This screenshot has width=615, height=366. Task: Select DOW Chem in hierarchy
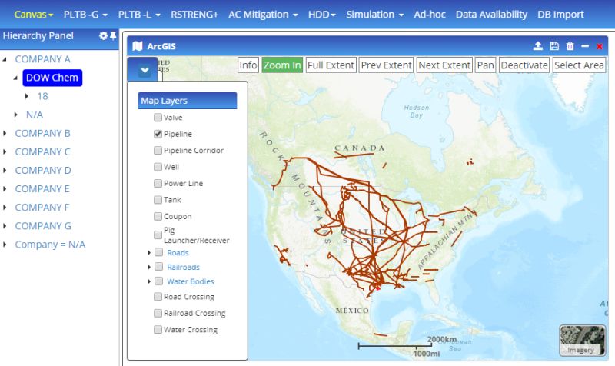(52, 78)
